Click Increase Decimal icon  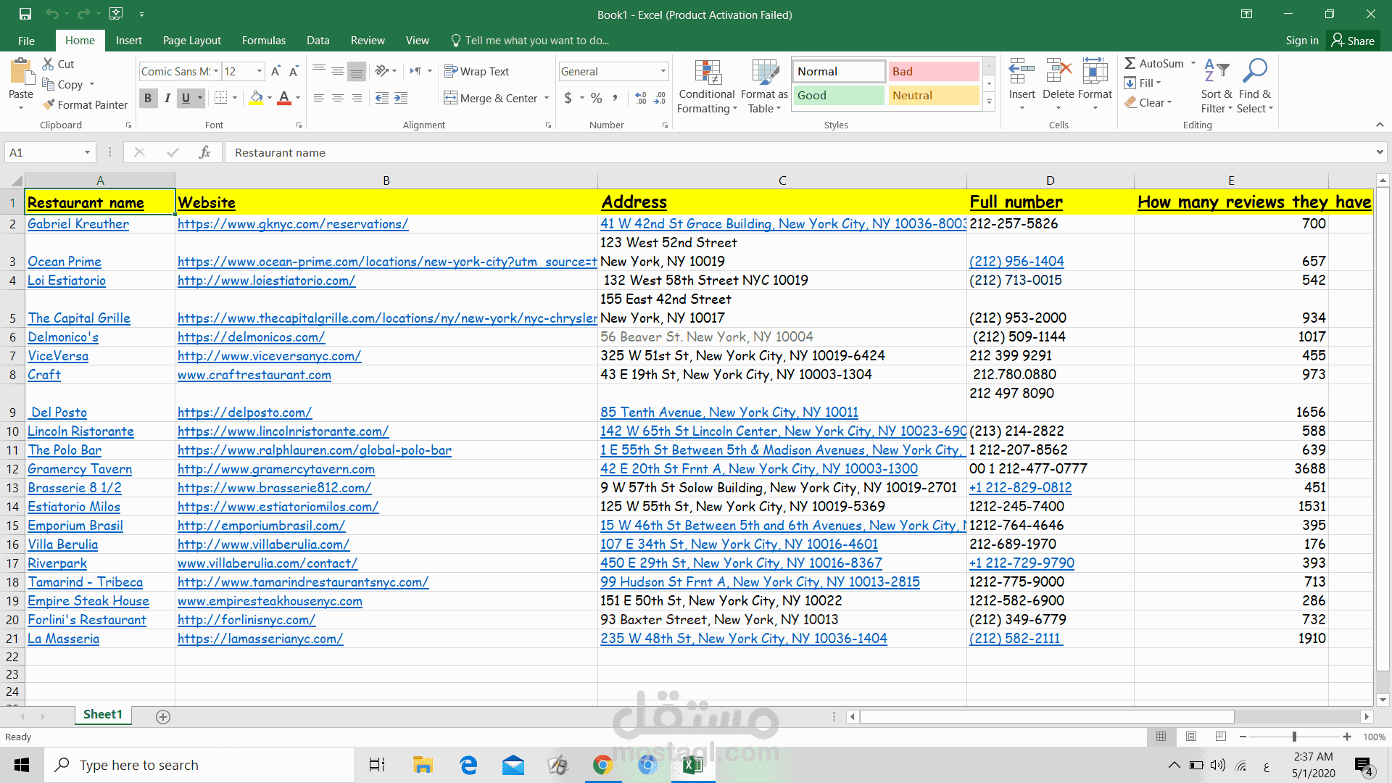(641, 97)
